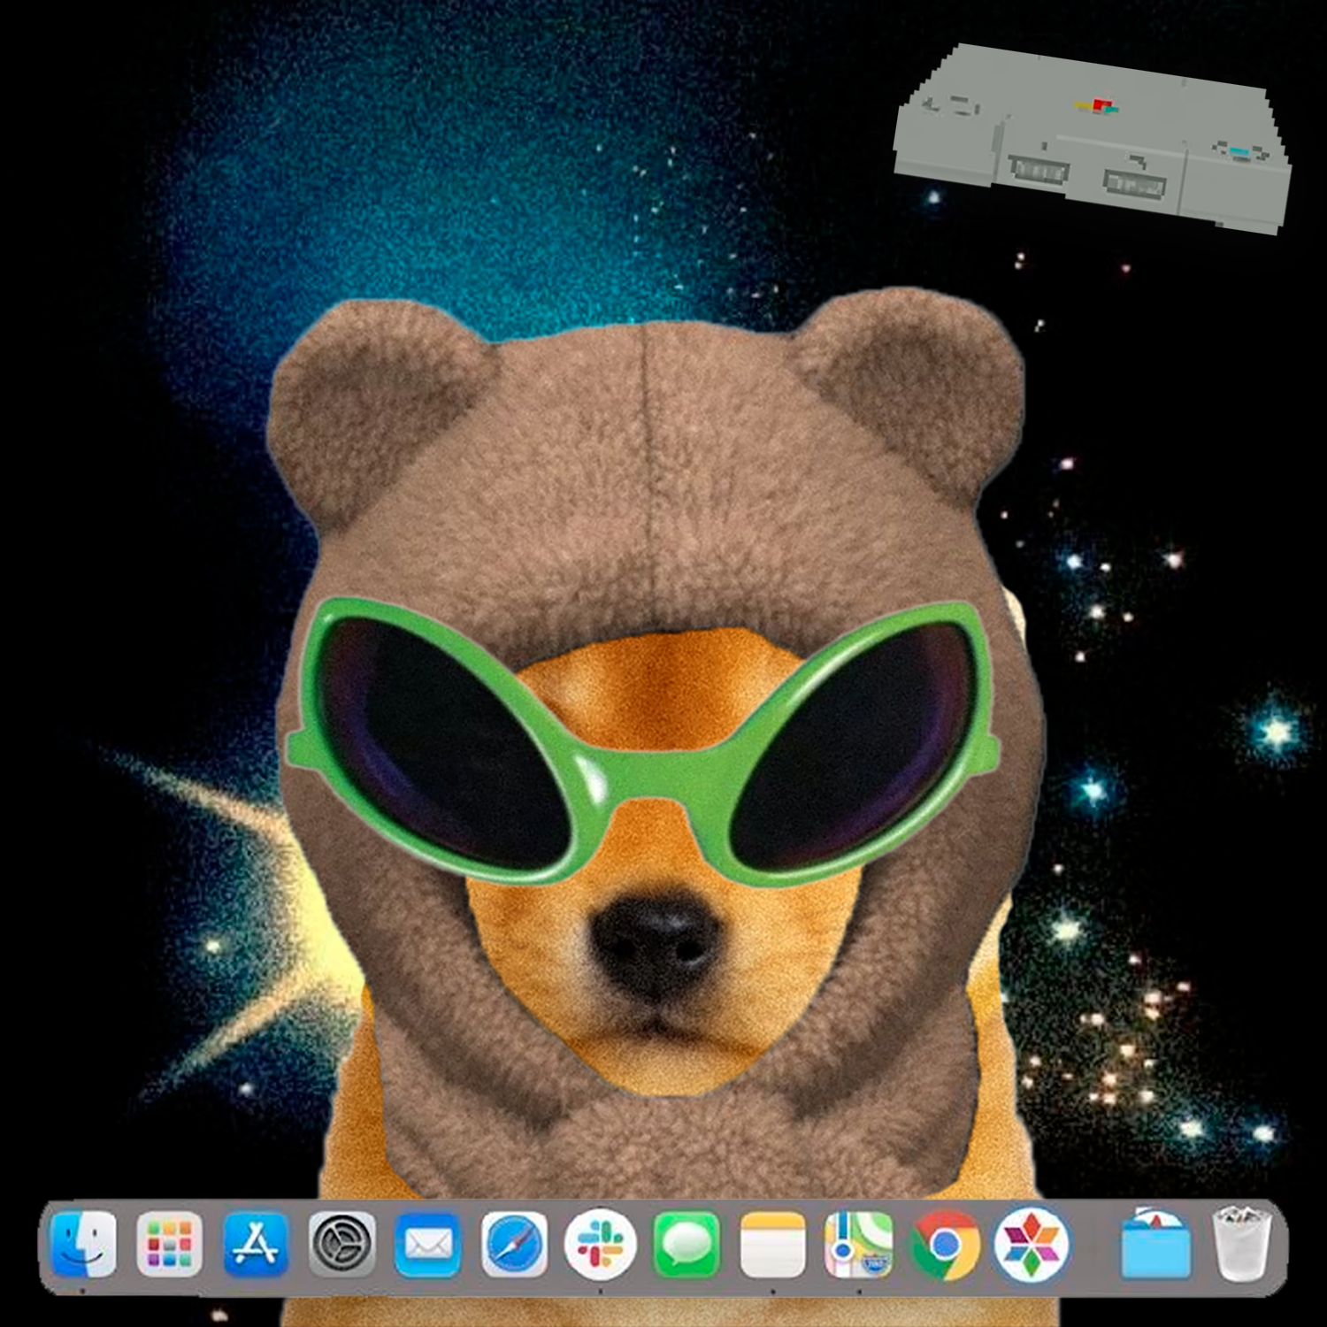Open the blue folder stack in dock
1327x1327 pixels.
tap(1155, 1245)
